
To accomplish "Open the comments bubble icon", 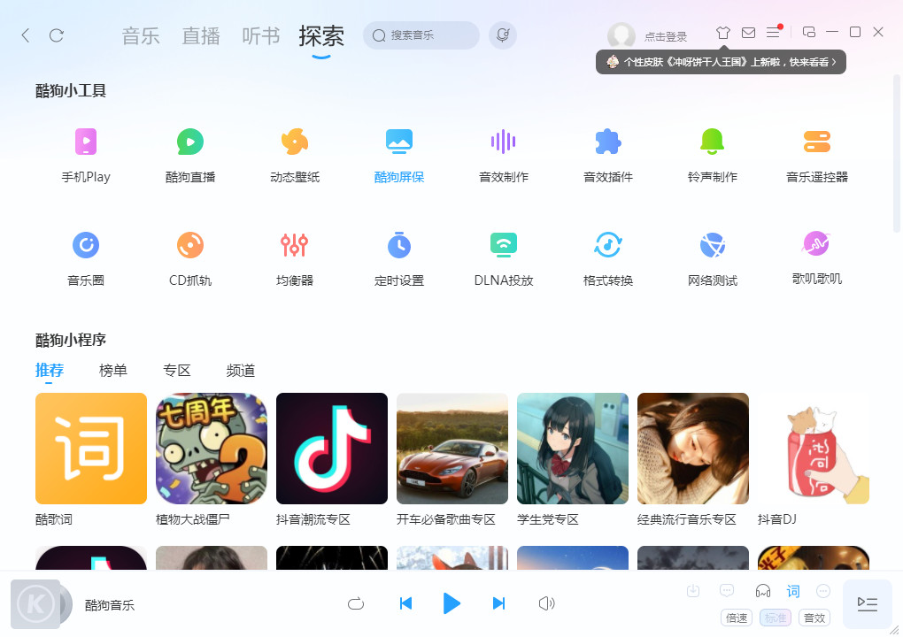I will (727, 590).
